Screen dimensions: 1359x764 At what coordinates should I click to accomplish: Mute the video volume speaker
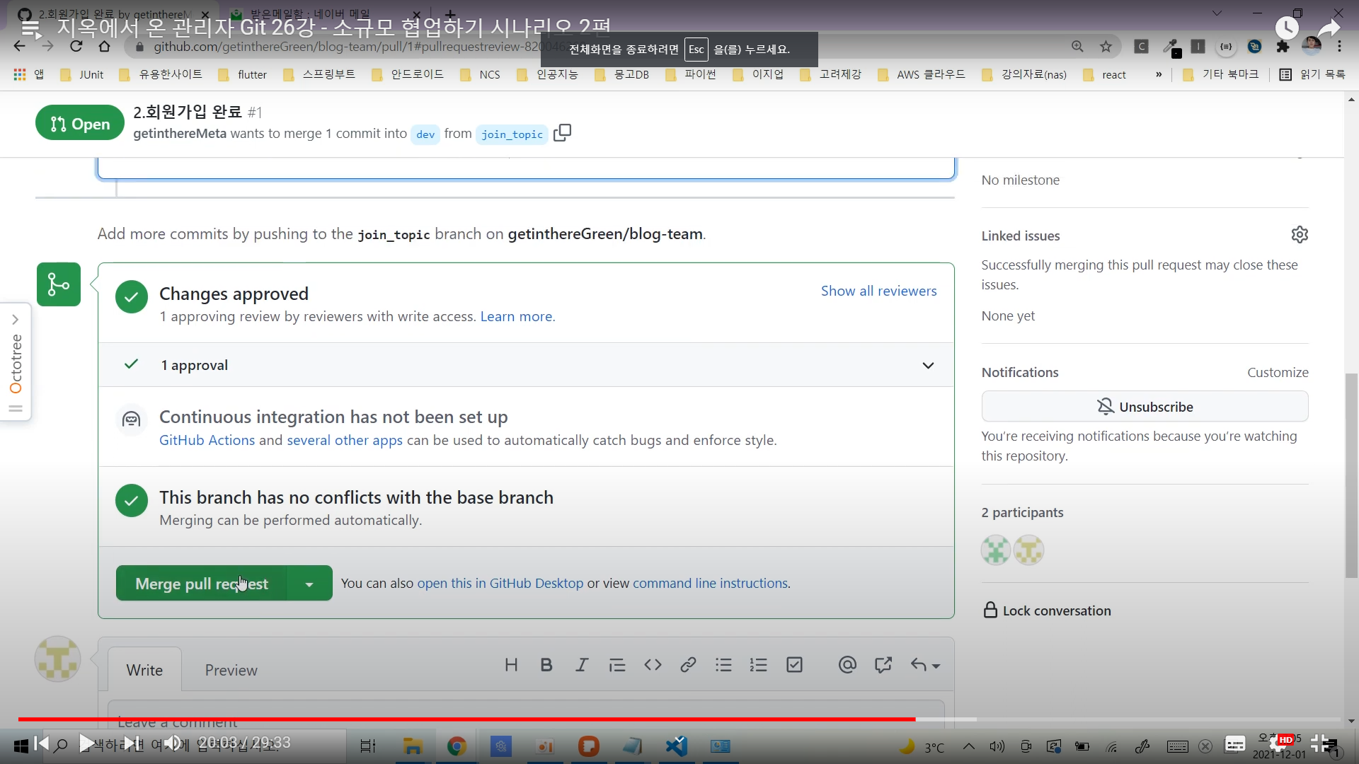[172, 743]
